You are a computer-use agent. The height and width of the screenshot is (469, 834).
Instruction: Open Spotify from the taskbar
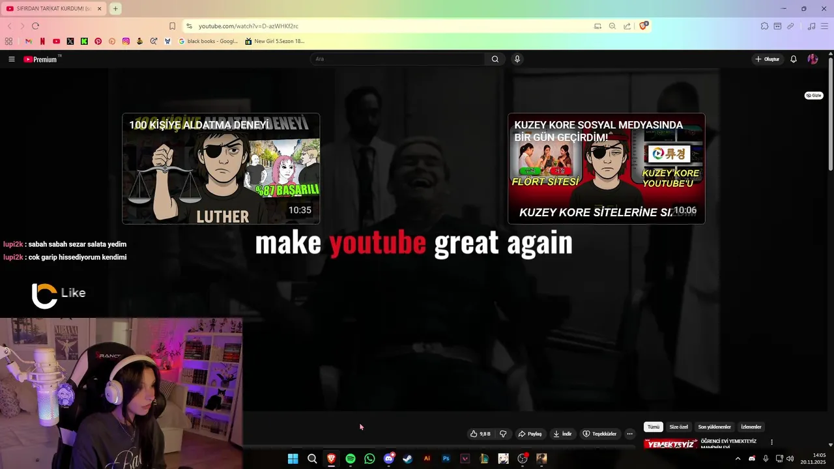[351, 459]
